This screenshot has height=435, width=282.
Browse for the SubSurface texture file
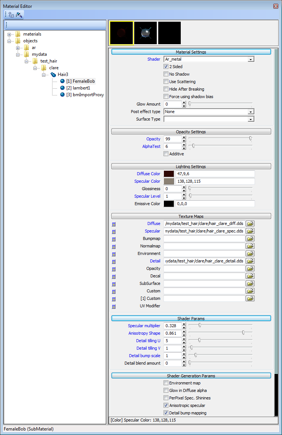[250, 283]
